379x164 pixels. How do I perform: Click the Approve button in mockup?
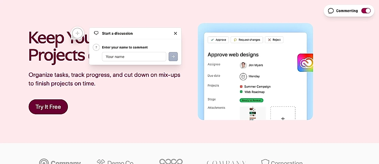pyautogui.click(x=218, y=40)
